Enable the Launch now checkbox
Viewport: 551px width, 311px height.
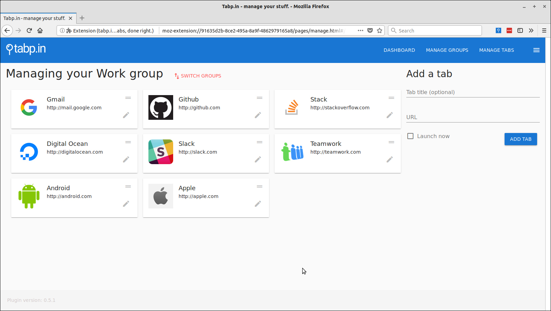tap(410, 136)
